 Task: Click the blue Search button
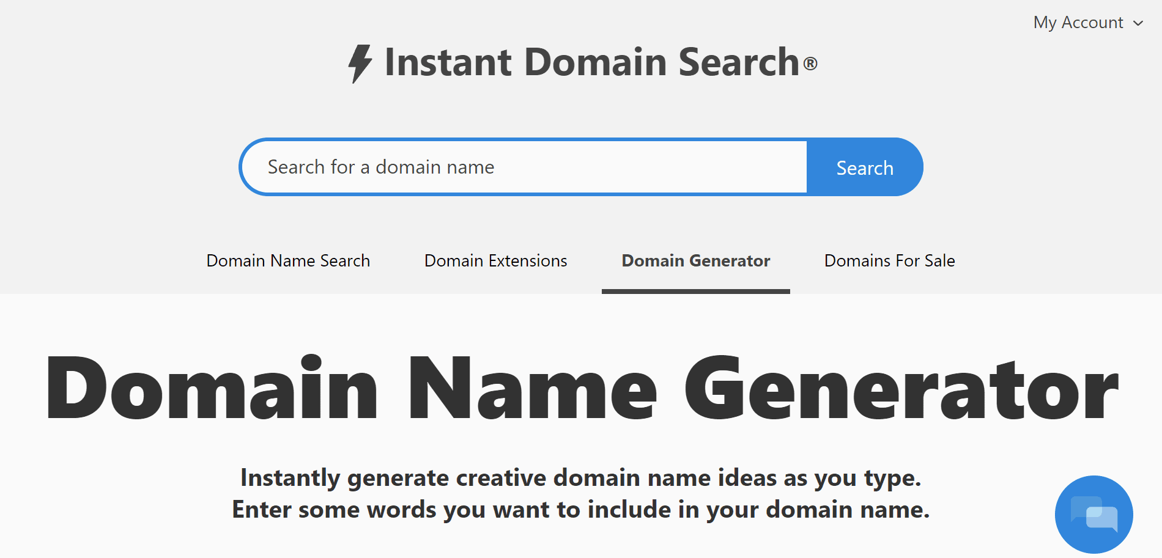864,167
